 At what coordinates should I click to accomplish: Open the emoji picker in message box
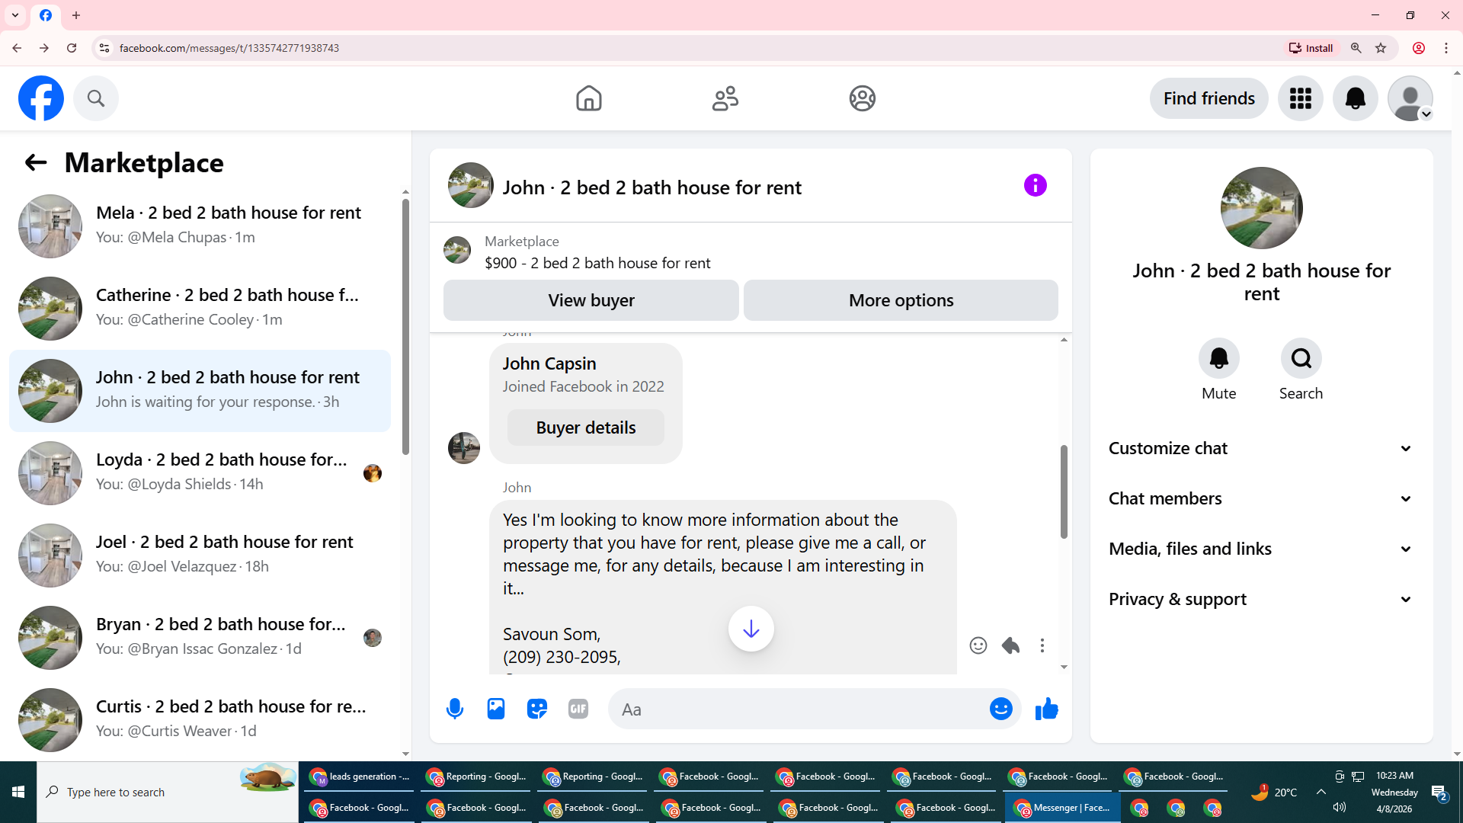(x=1000, y=709)
